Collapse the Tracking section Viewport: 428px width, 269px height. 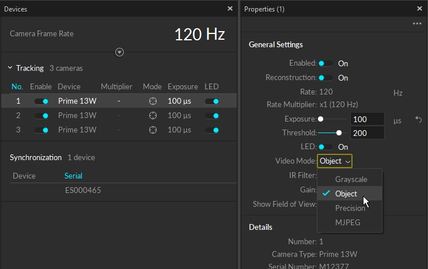point(10,68)
